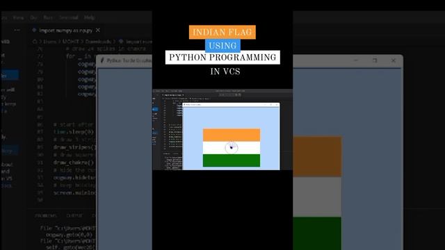Click the Users breadcrumb segment
Image resolution: width=445 pixels, height=250 pixels.
pyautogui.click(x=49, y=42)
